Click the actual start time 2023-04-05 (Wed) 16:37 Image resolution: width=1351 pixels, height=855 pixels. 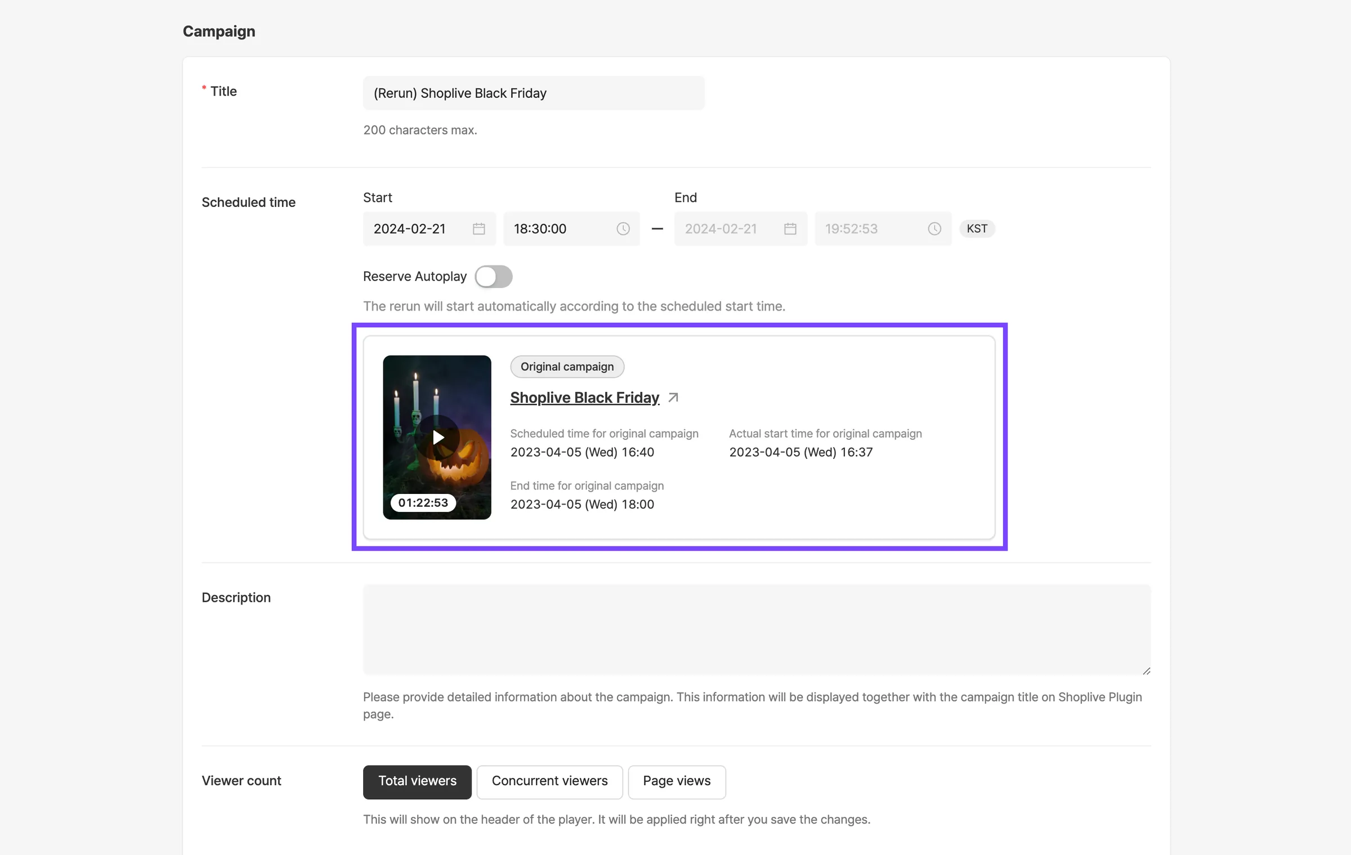coord(800,452)
